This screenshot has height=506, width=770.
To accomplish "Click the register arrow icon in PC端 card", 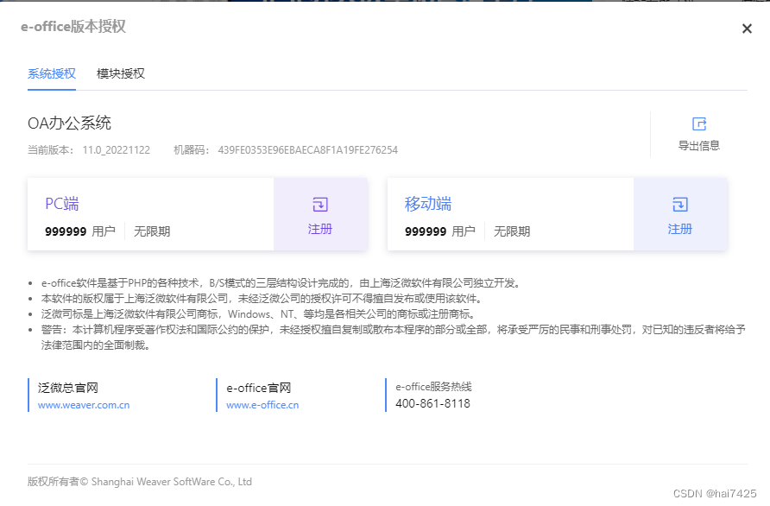I will tap(320, 204).
